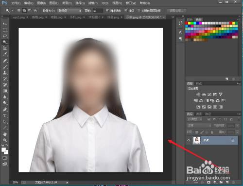Click the Refine Edge button
This screenshot has width=243, height=186.
coord(176,11)
